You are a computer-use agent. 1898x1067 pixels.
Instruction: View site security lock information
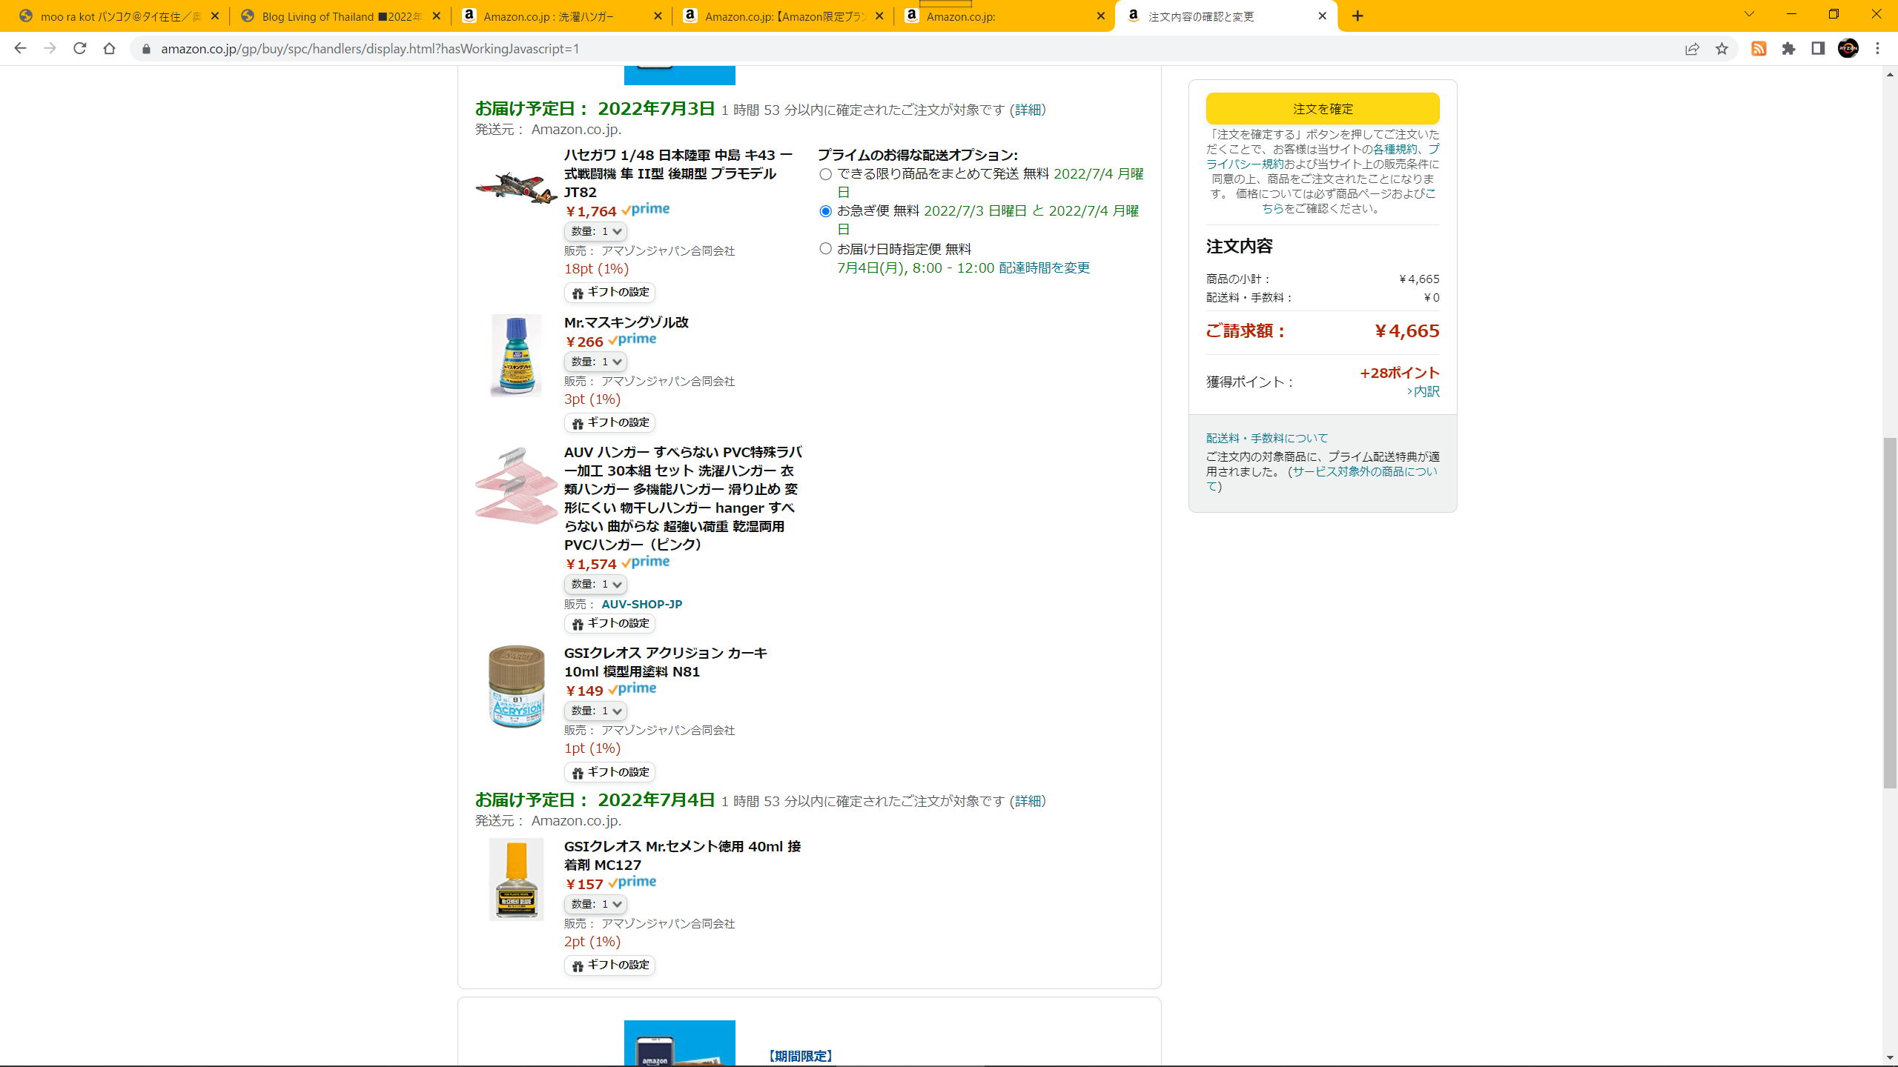[146, 49]
